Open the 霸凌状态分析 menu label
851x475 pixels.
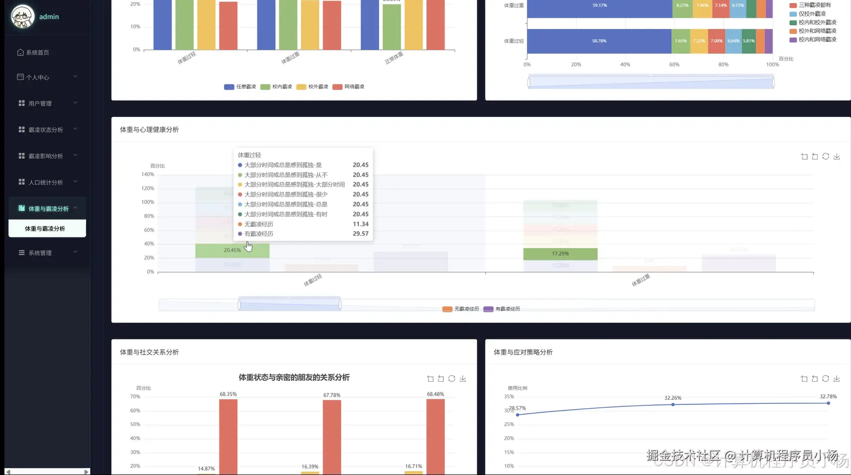coord(46,130)
